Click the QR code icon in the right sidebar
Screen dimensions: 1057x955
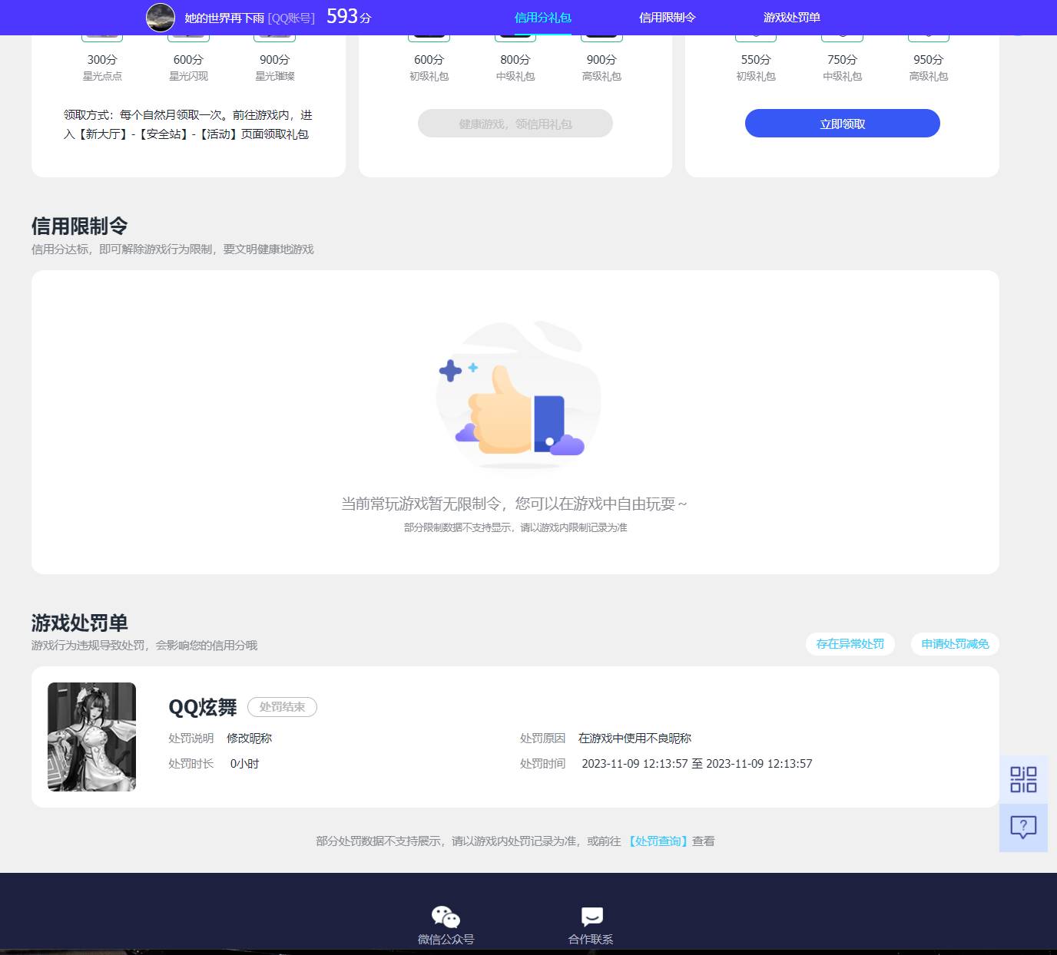1022,779
